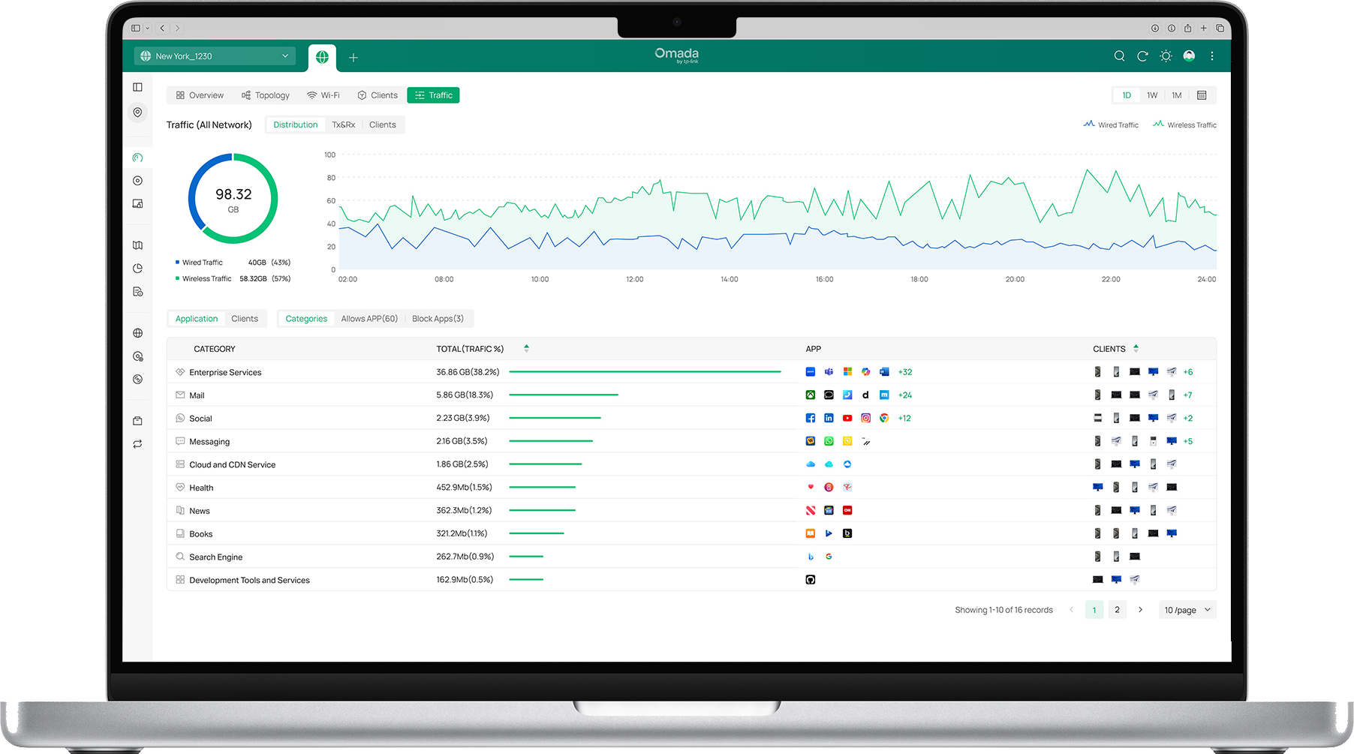The image size is (1354, 754).
Task: Click Cloud and CDN Service category row
Action: pos(691,464)
